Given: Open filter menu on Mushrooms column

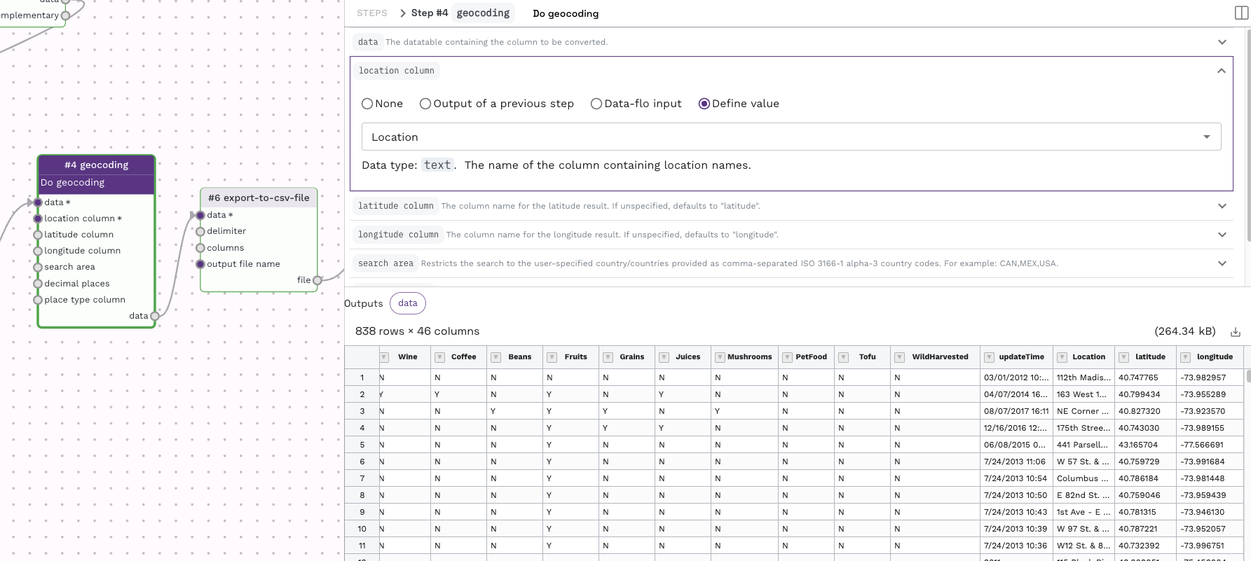Looking at the screenshot, I should (x=720, y=357).
